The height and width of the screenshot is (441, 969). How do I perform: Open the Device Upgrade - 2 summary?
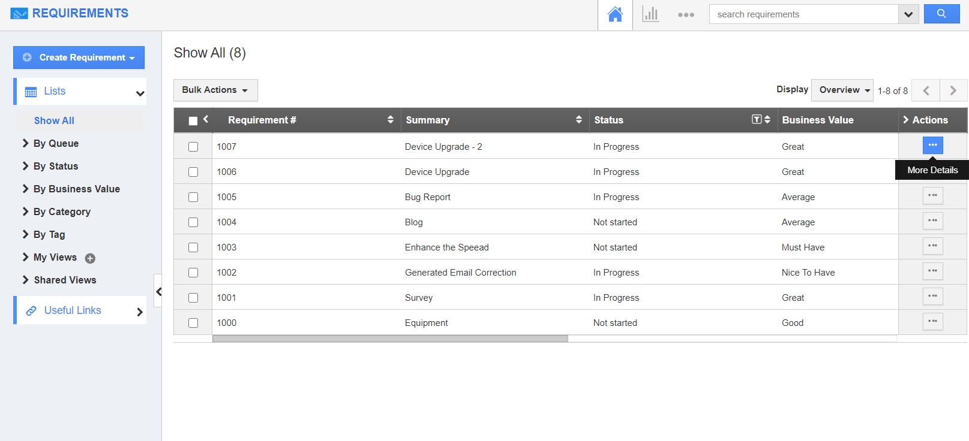click(x=443, y=147)
